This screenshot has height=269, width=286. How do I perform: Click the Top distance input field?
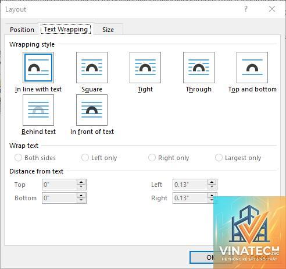pos(59,185)
